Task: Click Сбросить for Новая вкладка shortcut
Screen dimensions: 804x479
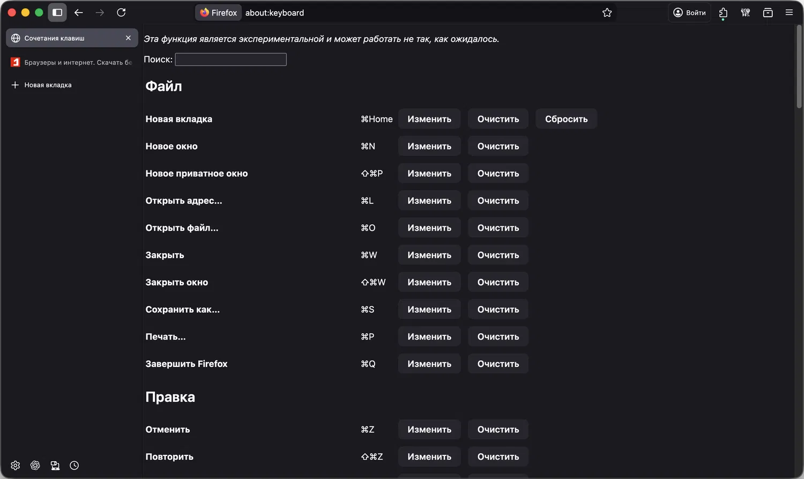Action: pos(566,119)
